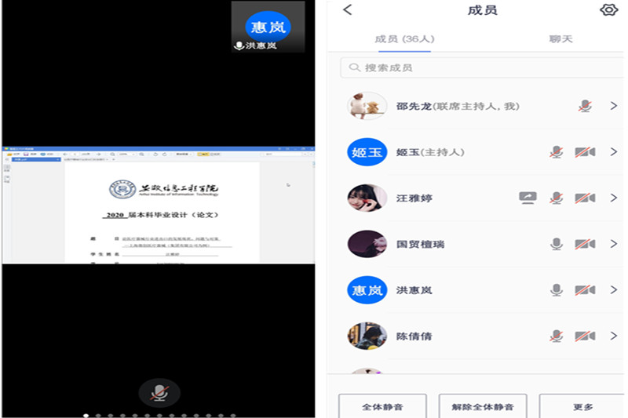Click 邵先龙's profile picture
This screenshot has width=628, height=418.
click(367, 106)
